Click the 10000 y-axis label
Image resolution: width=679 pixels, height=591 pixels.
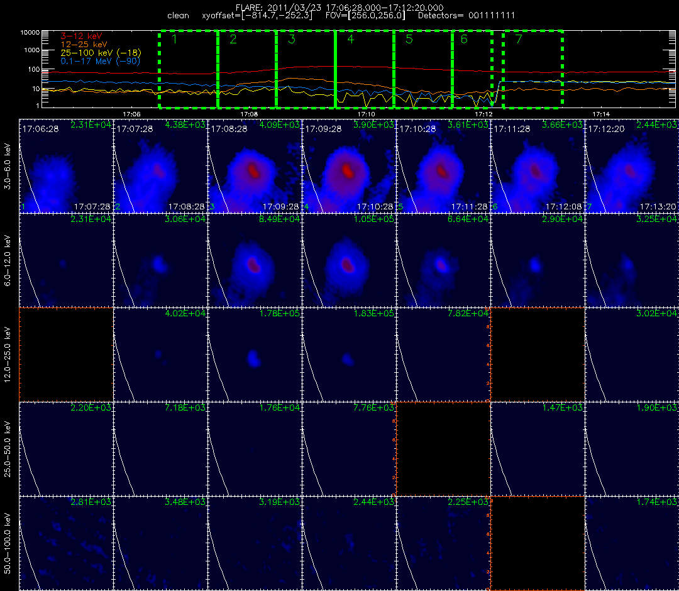[29, 33]
